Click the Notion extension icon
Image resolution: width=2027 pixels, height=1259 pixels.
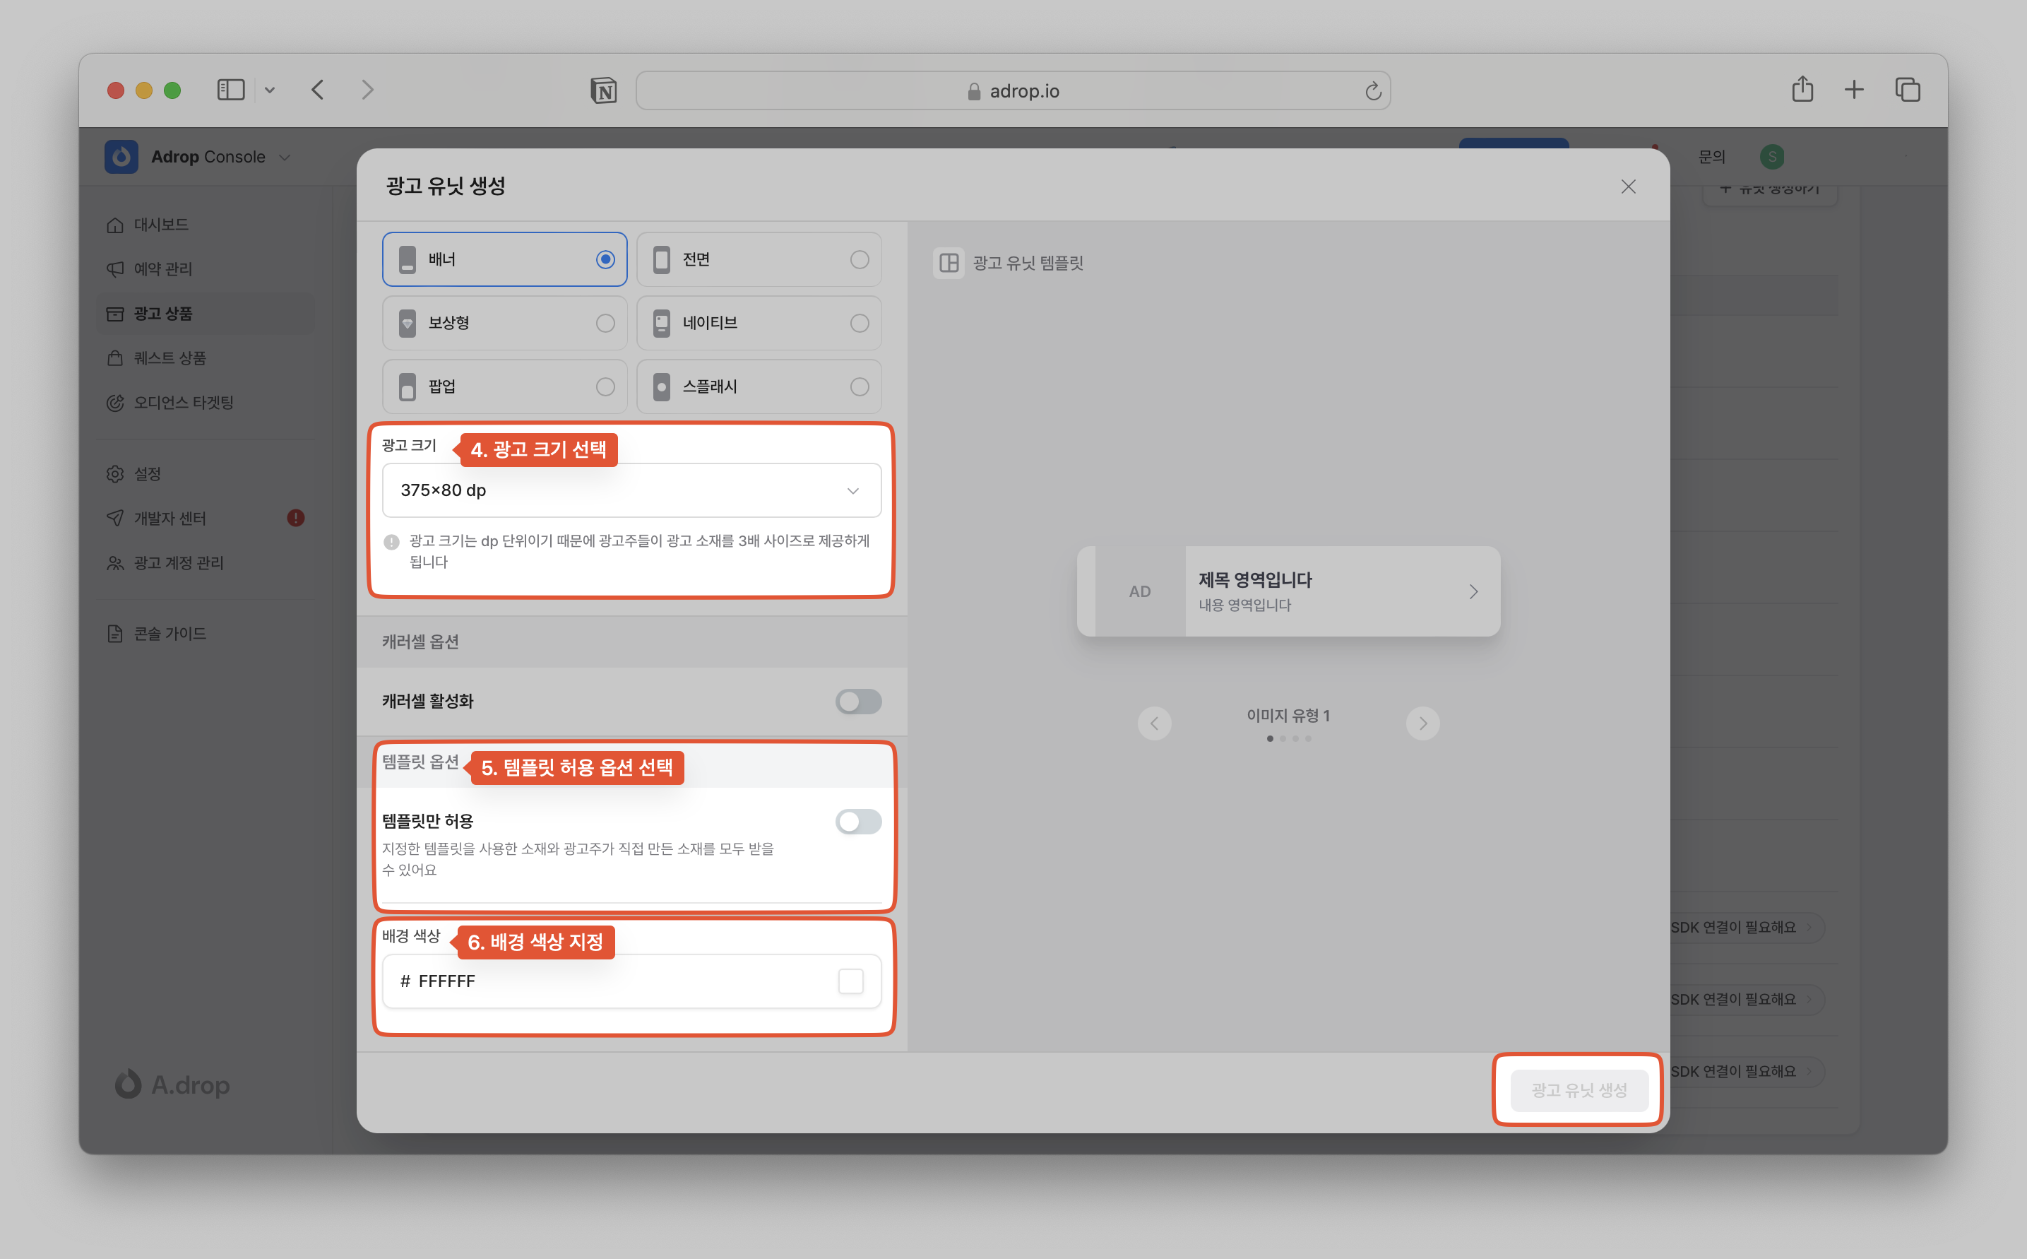click(x=604, y=90)
